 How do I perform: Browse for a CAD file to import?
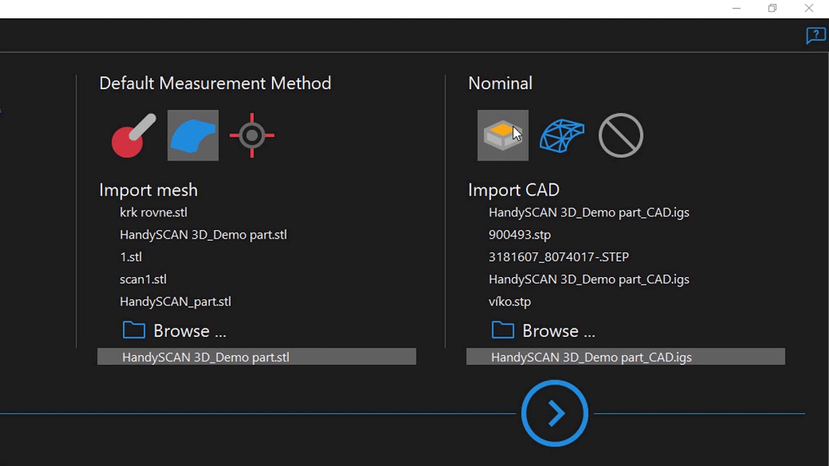click(558, 331)
